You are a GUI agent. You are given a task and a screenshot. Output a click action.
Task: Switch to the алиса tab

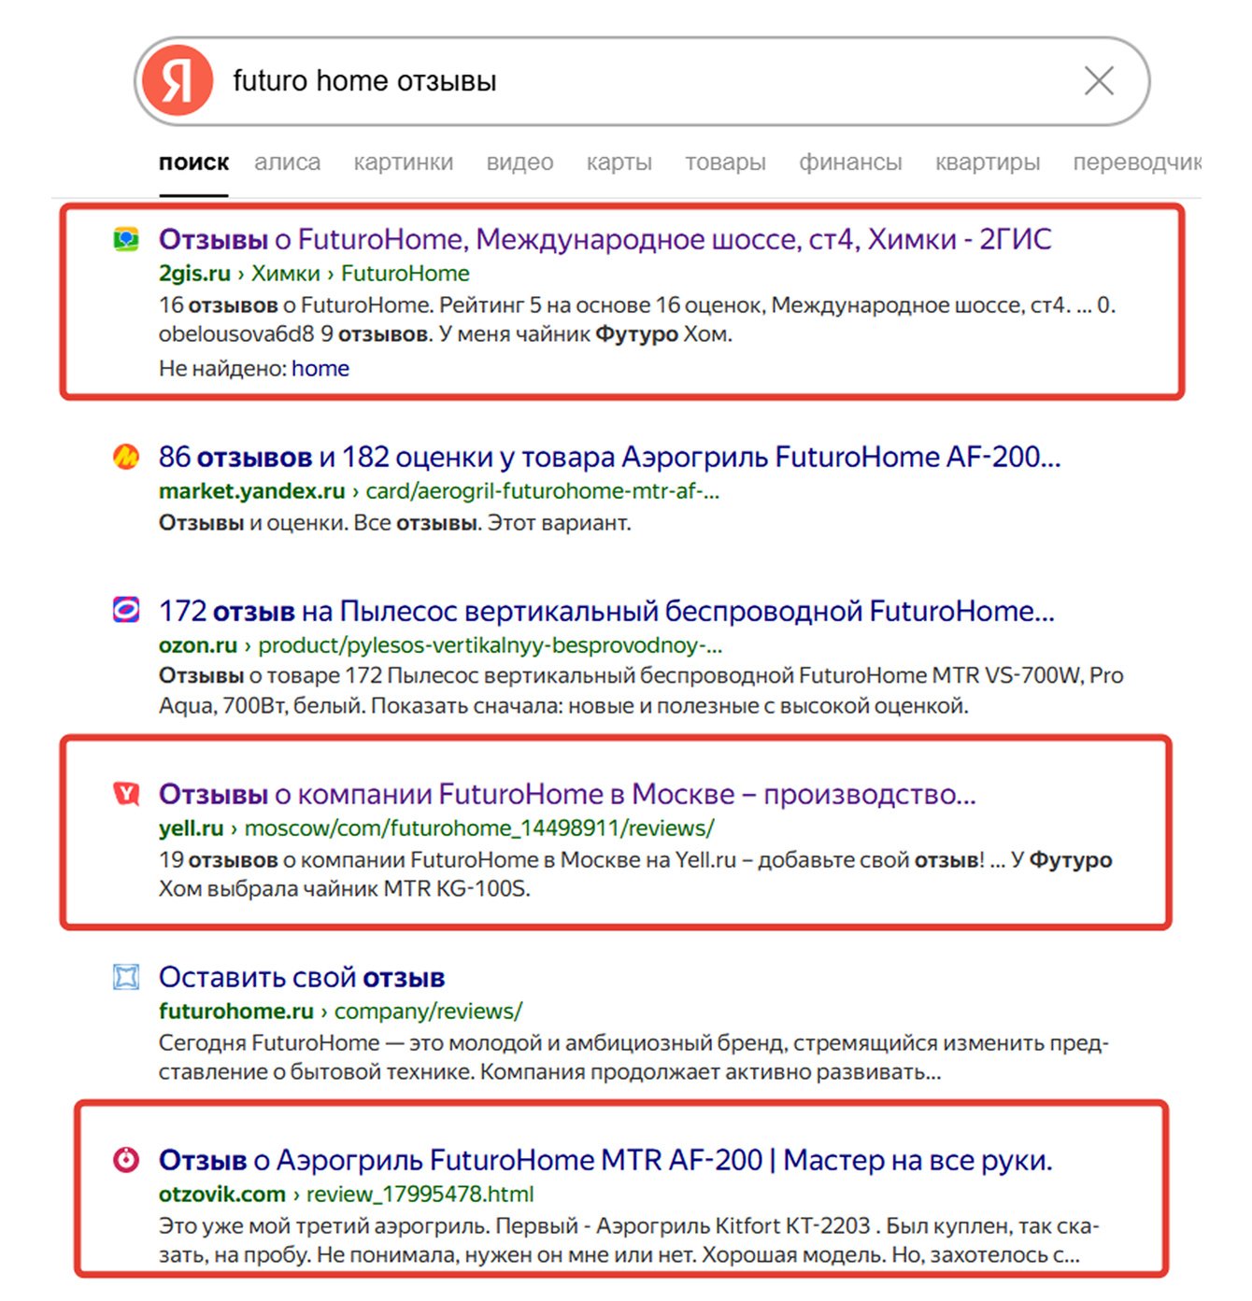(x=287, y=163)
